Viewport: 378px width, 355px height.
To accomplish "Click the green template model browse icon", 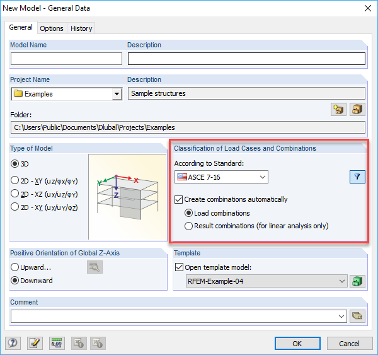I will [x=357, y=281].
